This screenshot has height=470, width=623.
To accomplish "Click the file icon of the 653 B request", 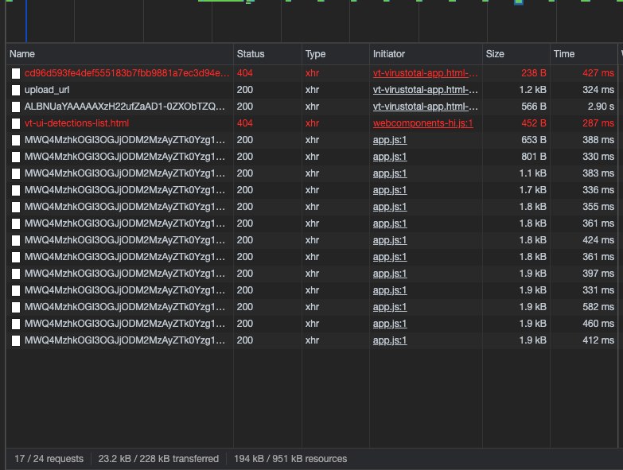I will (16, 140).
